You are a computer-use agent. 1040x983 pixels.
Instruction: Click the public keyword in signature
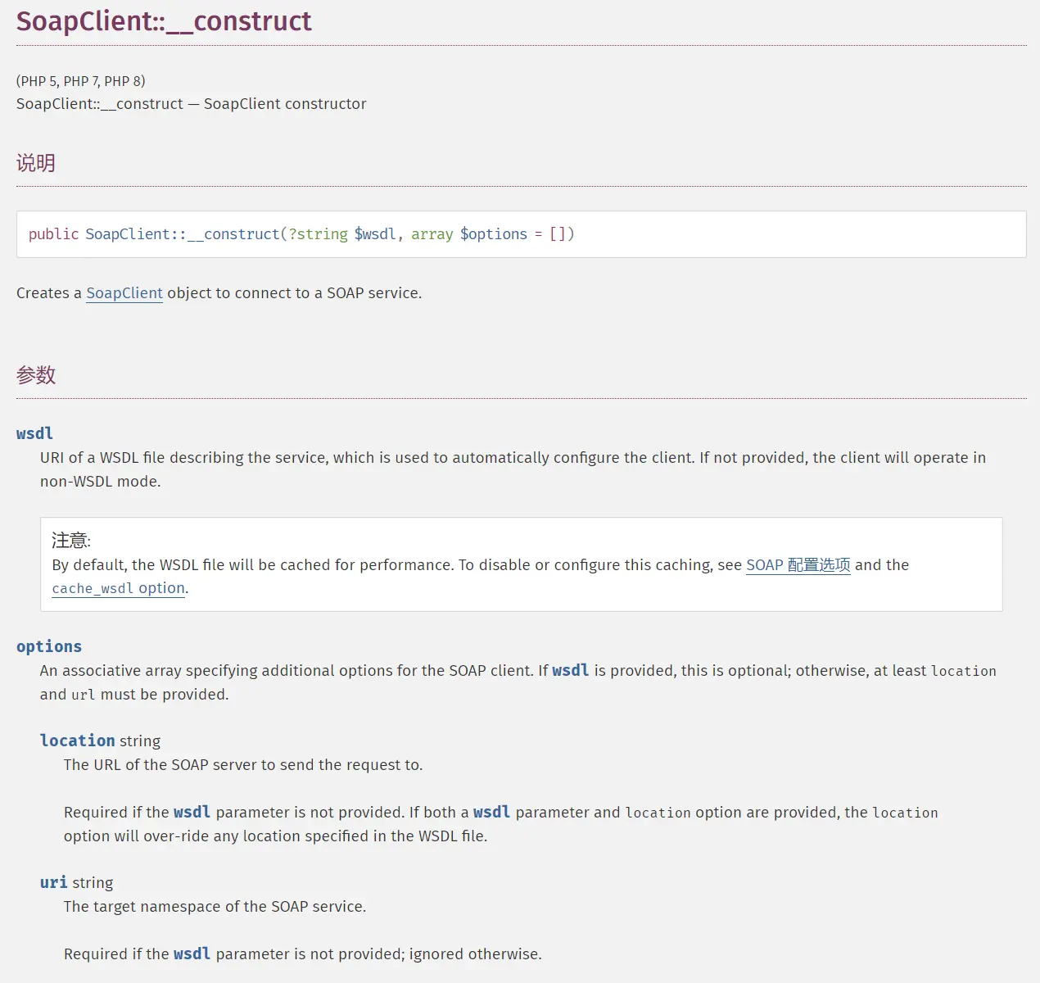point(53,234)
